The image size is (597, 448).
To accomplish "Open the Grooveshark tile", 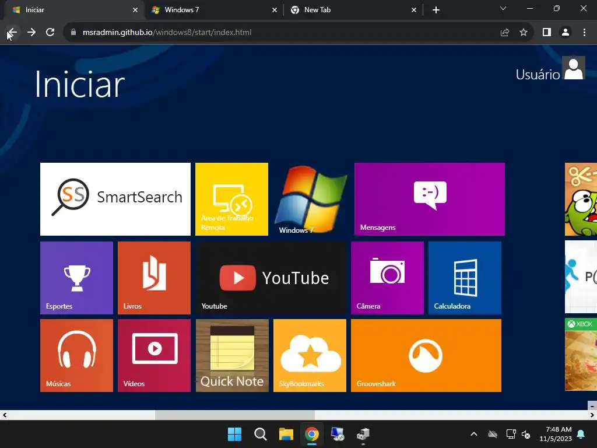I will pos(426,355).
